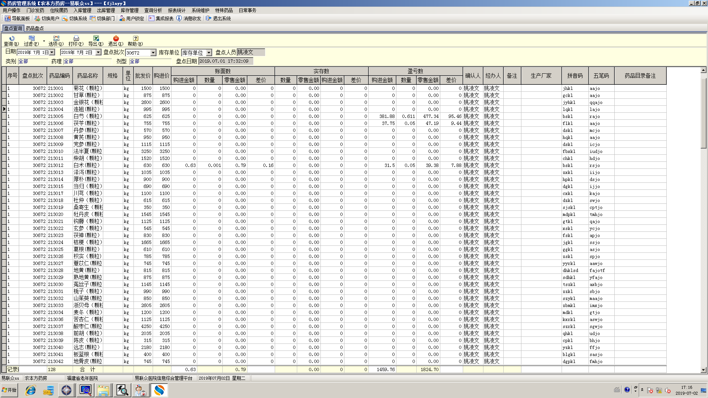
Task: Open the 盘点批次 30672 combo box arrow
Action: click(x=153, y=53)
